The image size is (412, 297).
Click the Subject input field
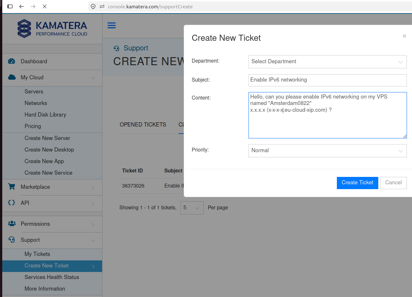click(328, 80)
